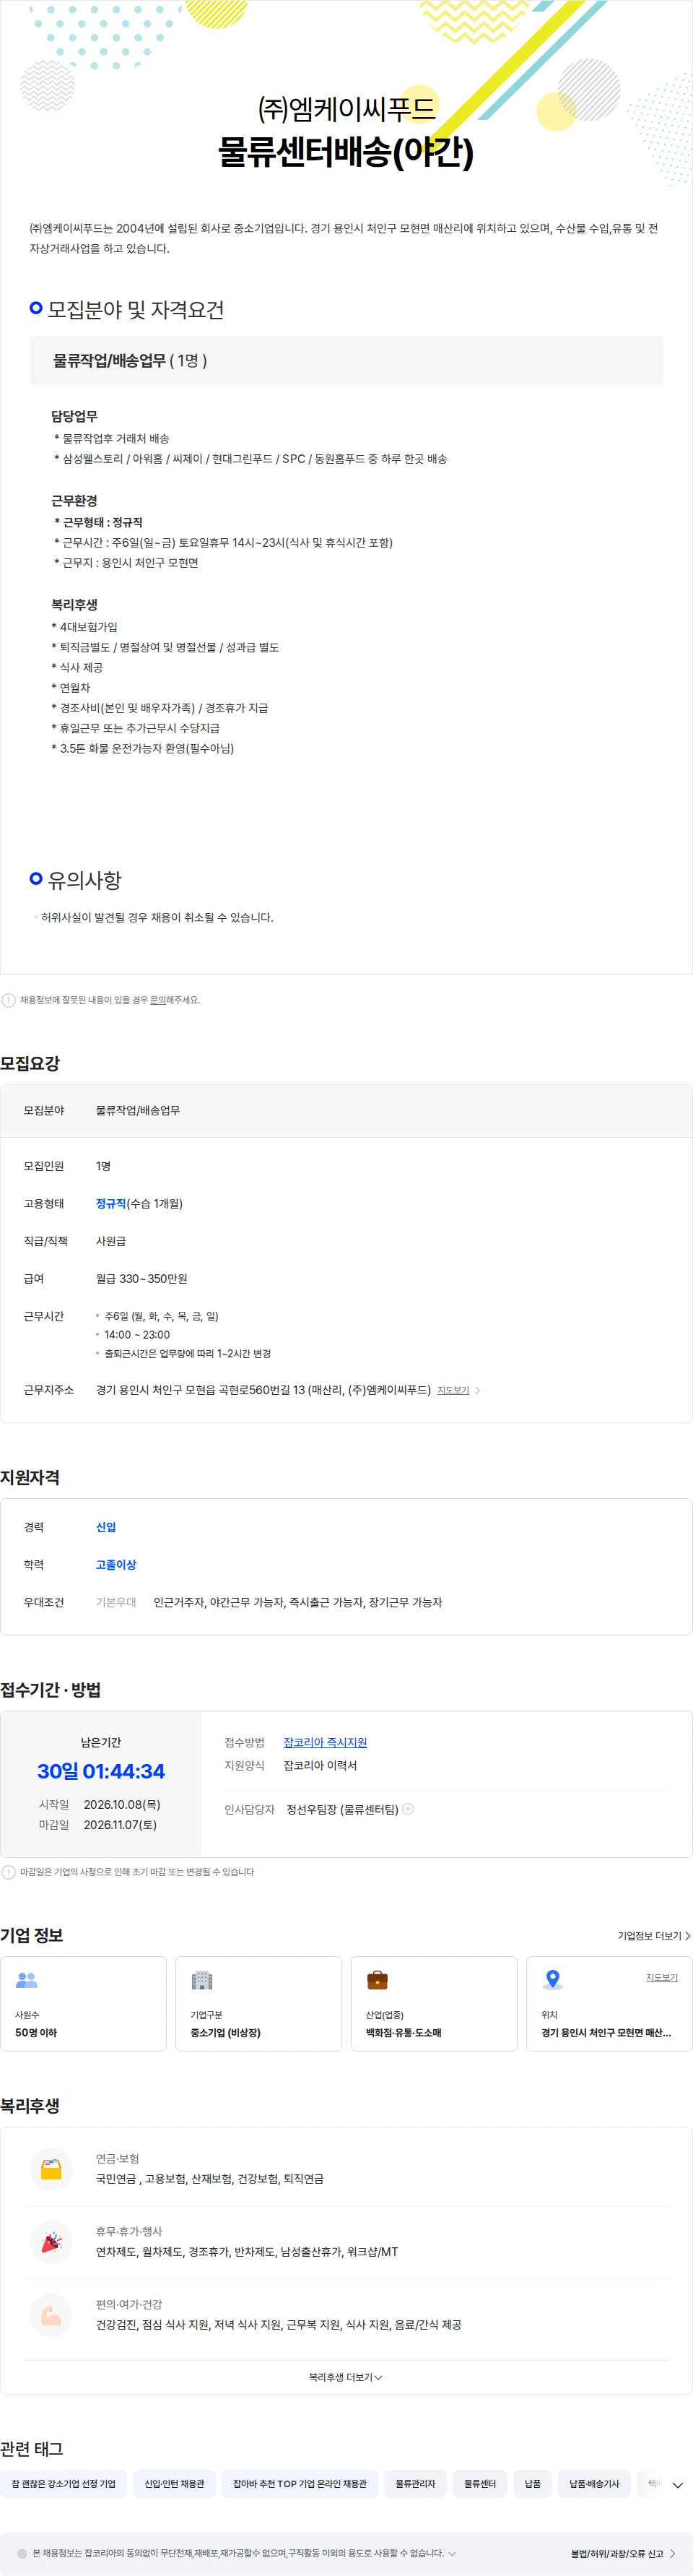
Task: Click the building icon in 기업구분 card
Action: [202, 1980]
